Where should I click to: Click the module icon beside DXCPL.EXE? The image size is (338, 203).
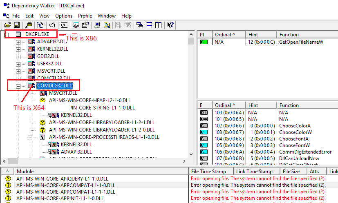pyautogui.click(x=19, y=34)
